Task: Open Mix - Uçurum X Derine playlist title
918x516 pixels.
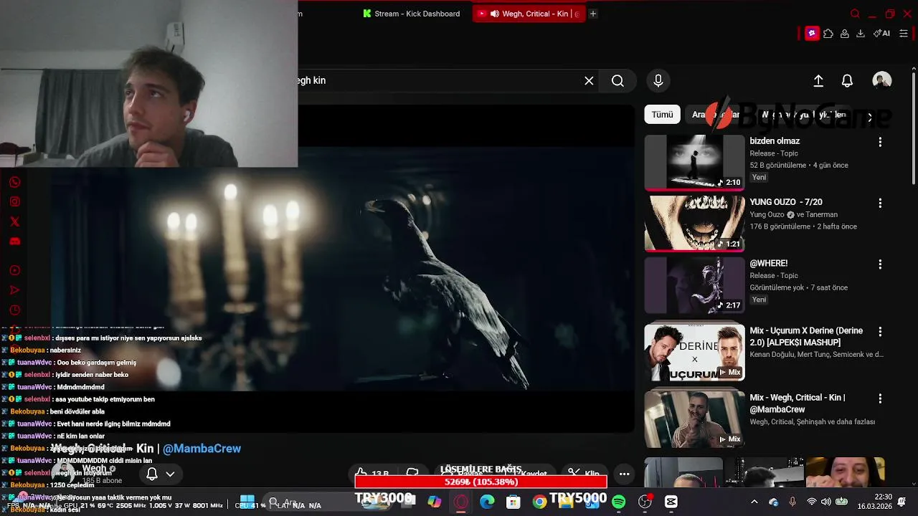Action: click(807, 337)
